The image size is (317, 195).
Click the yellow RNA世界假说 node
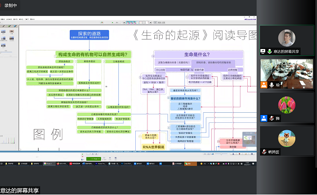[153, 147]
